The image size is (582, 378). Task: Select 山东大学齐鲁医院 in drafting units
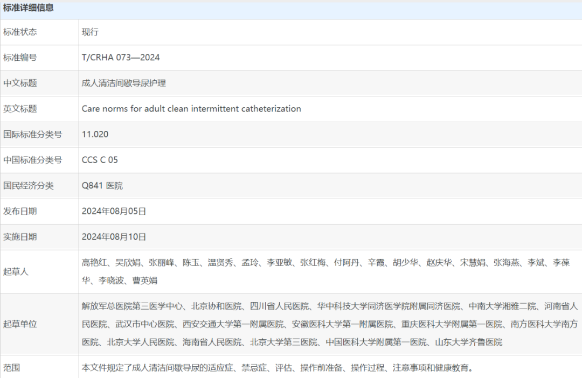pyautogui.click(x=469, y=342)
